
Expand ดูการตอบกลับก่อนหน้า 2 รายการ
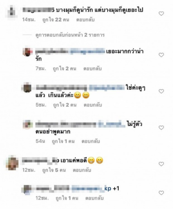point(70,35)
